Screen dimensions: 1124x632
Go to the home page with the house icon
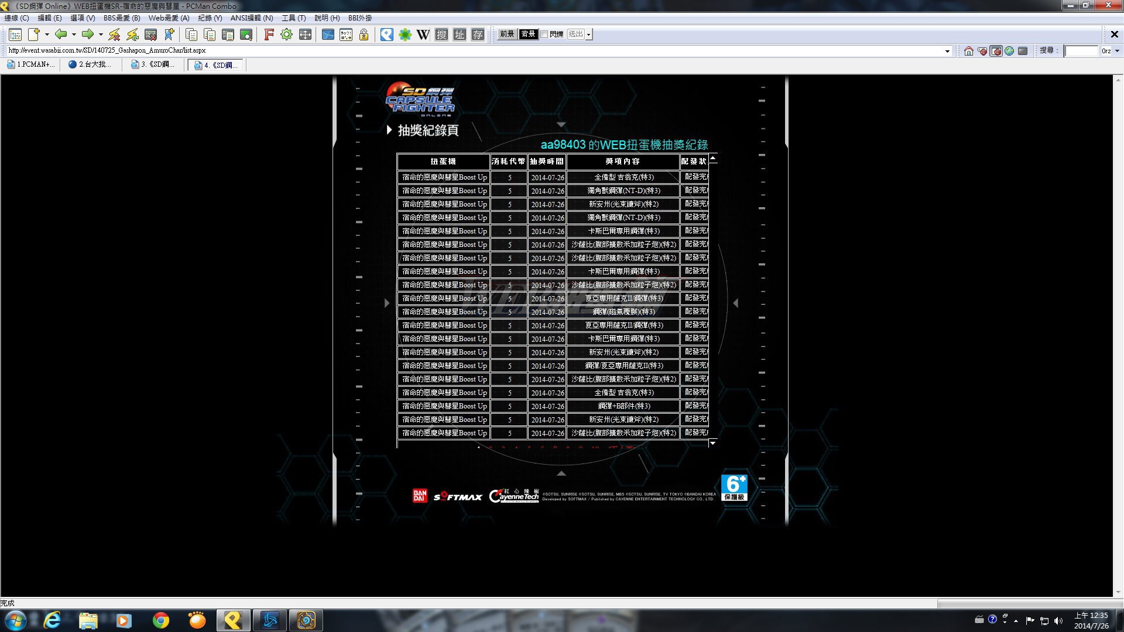point(969,51)
